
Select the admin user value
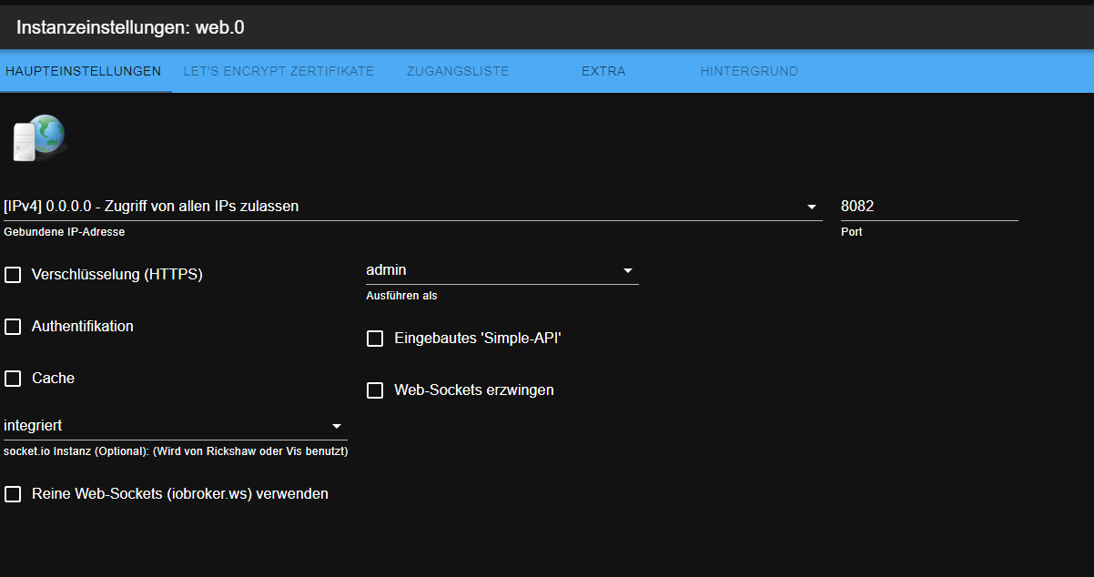point(386,270)
